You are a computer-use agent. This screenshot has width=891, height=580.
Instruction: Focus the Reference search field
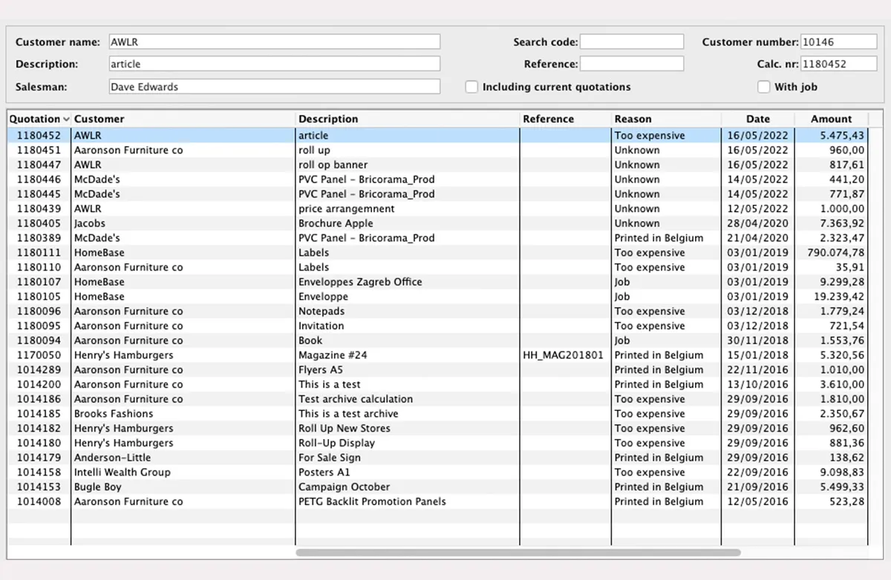[x=632, y=64]
